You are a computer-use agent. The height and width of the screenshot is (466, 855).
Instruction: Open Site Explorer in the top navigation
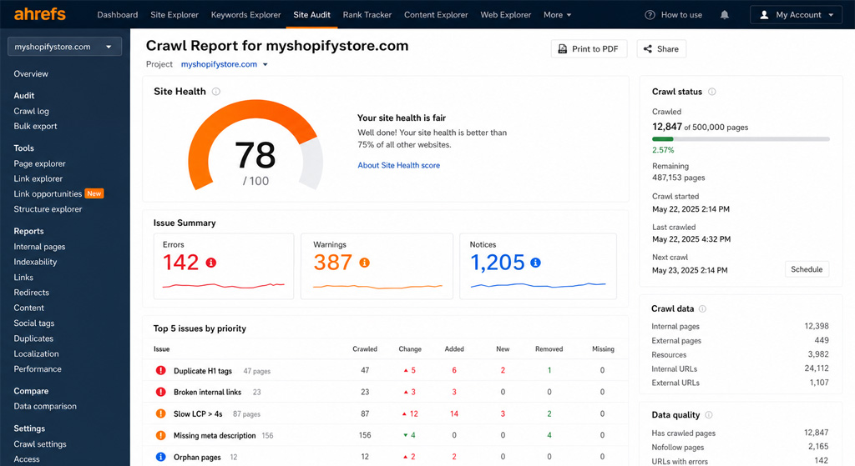click(x=175, y=15)
